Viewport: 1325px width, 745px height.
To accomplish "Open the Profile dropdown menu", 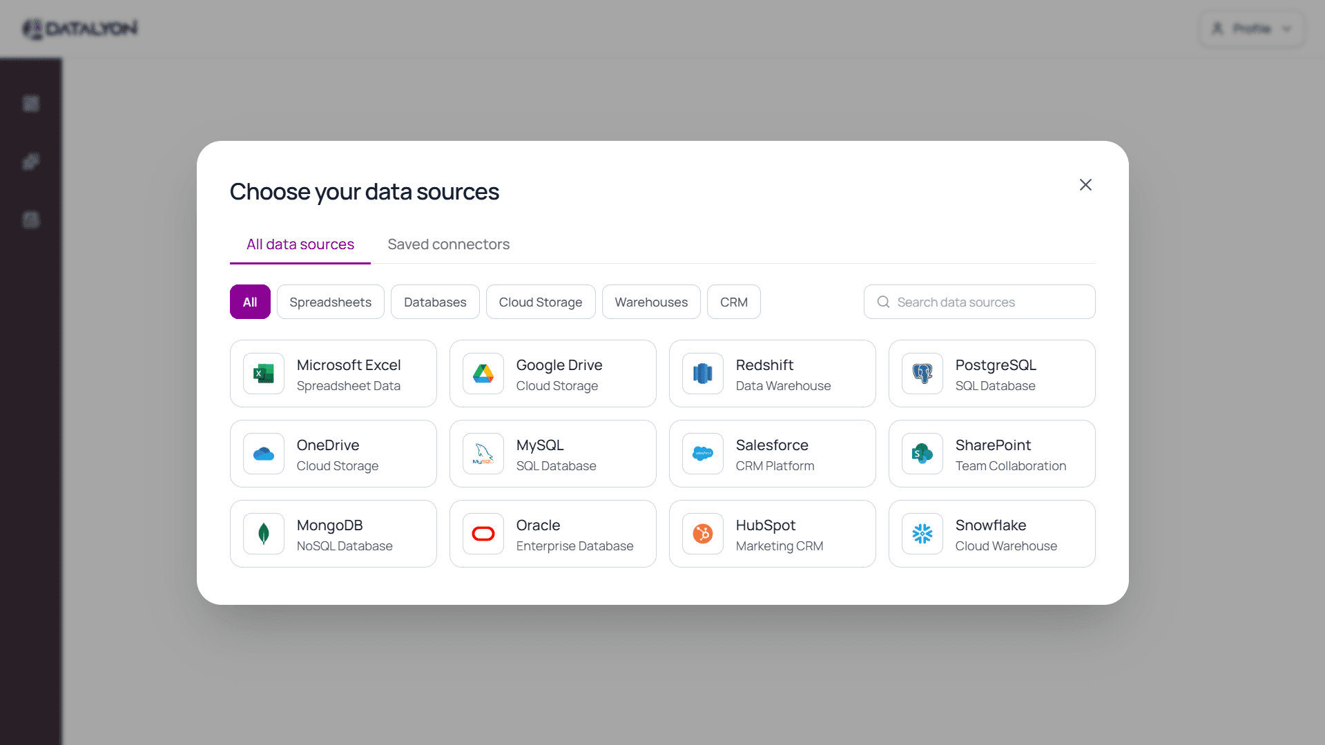I will click(x=1252, y=28).
